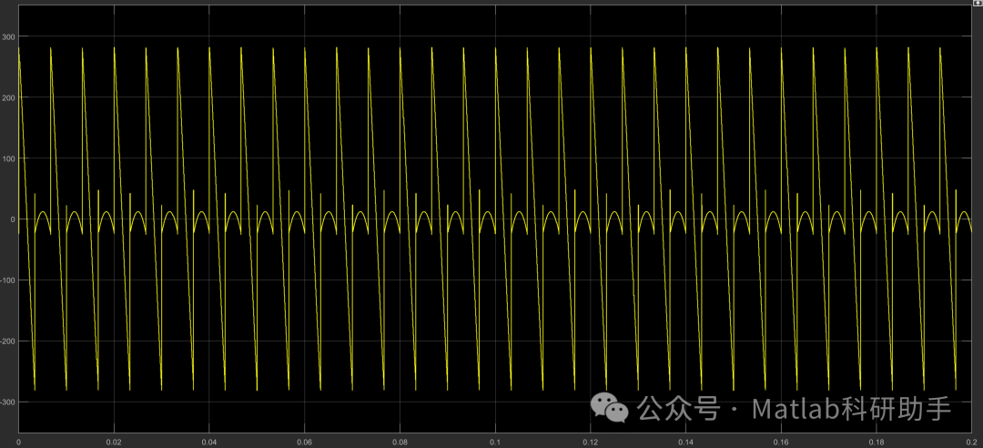This screenshot has height=448, width=983.
Task: Select the 0.1 time axis tick label
Action: click(x=494, y=443)
